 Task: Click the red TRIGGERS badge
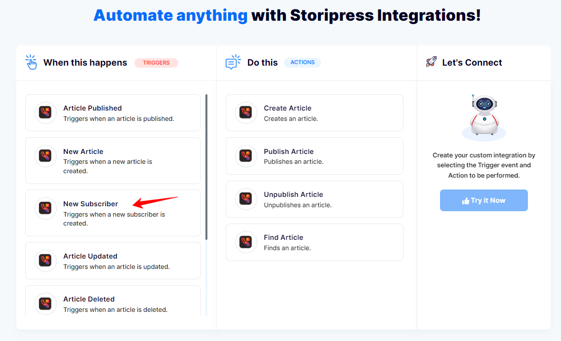(x=156, y=63)
